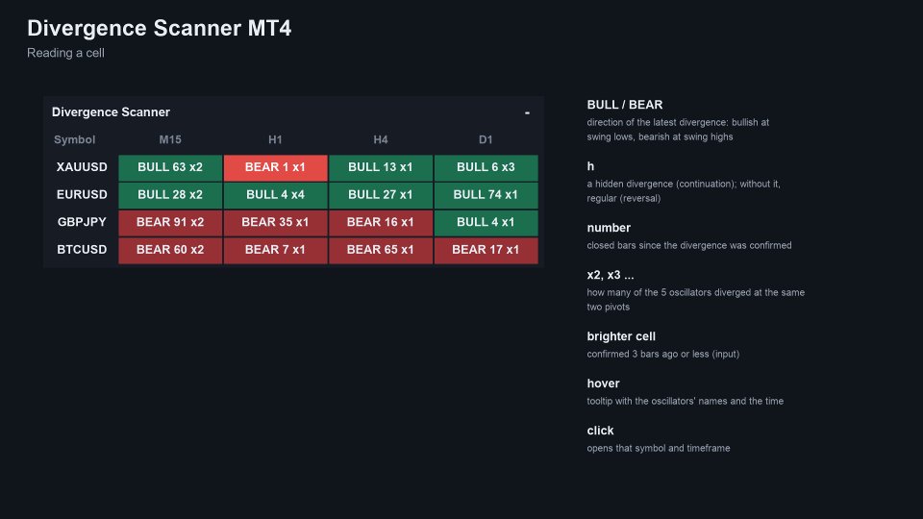
Task: Click 'closed bars since the divergence was confirmed'
Action: pyautogui.click(x=689, y=245)
